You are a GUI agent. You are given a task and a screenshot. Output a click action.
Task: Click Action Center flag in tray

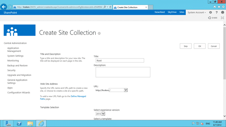pos(193,123)
